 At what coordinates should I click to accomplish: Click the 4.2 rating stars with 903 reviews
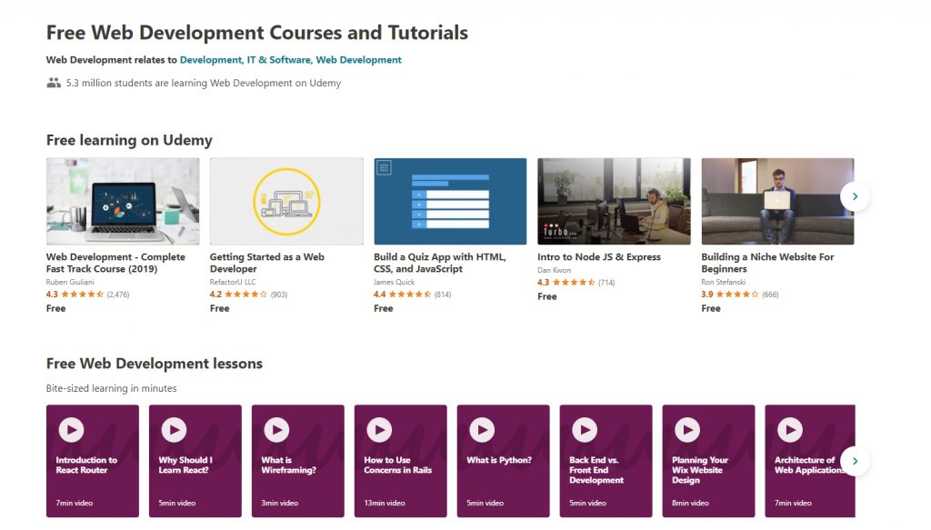[x=245, y=295]
